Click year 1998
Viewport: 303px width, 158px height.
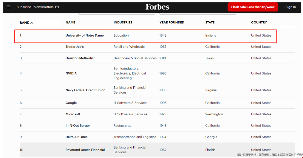click(163, 103)
